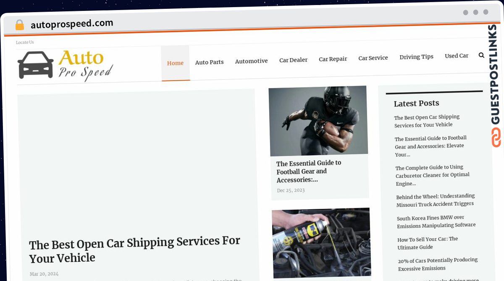Viewport: 504px width, 281px height.
Task: Navigate to the Car Service page
Action: click(373, 58)
